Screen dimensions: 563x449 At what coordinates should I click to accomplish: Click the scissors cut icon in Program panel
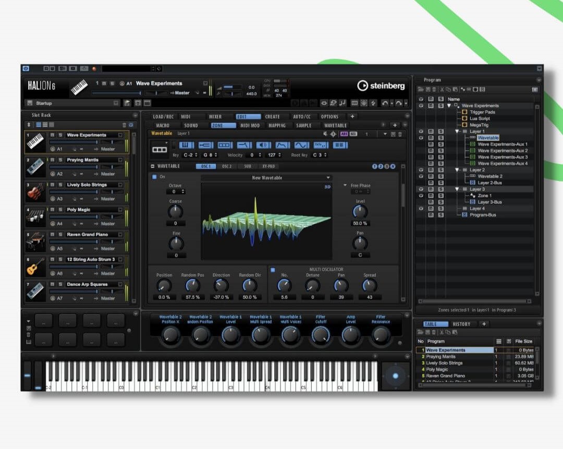pos(441,90)
